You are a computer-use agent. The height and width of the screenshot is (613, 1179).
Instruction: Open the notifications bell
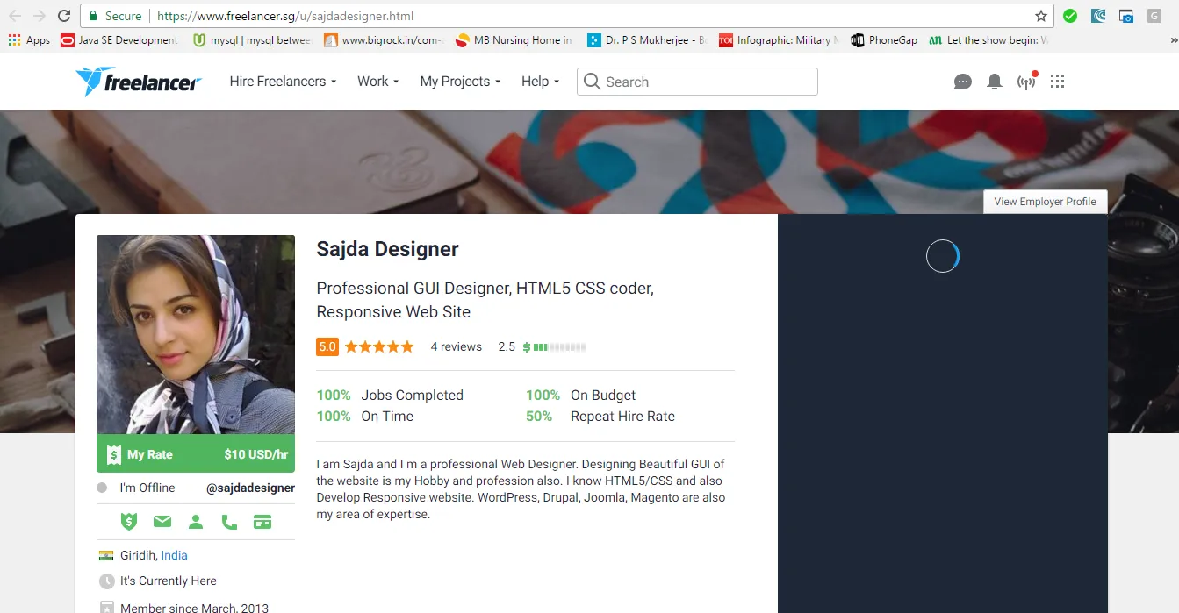[x=995, y=82]
